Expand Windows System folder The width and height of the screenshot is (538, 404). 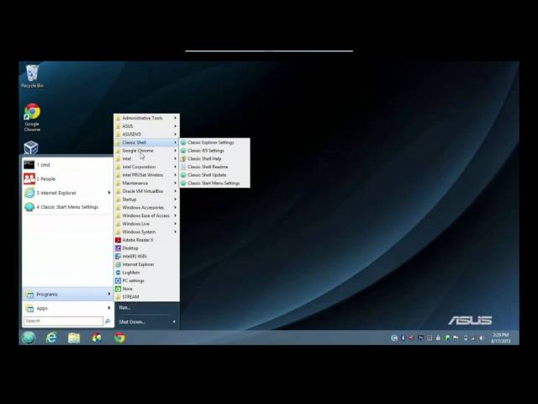click(146, 232)
